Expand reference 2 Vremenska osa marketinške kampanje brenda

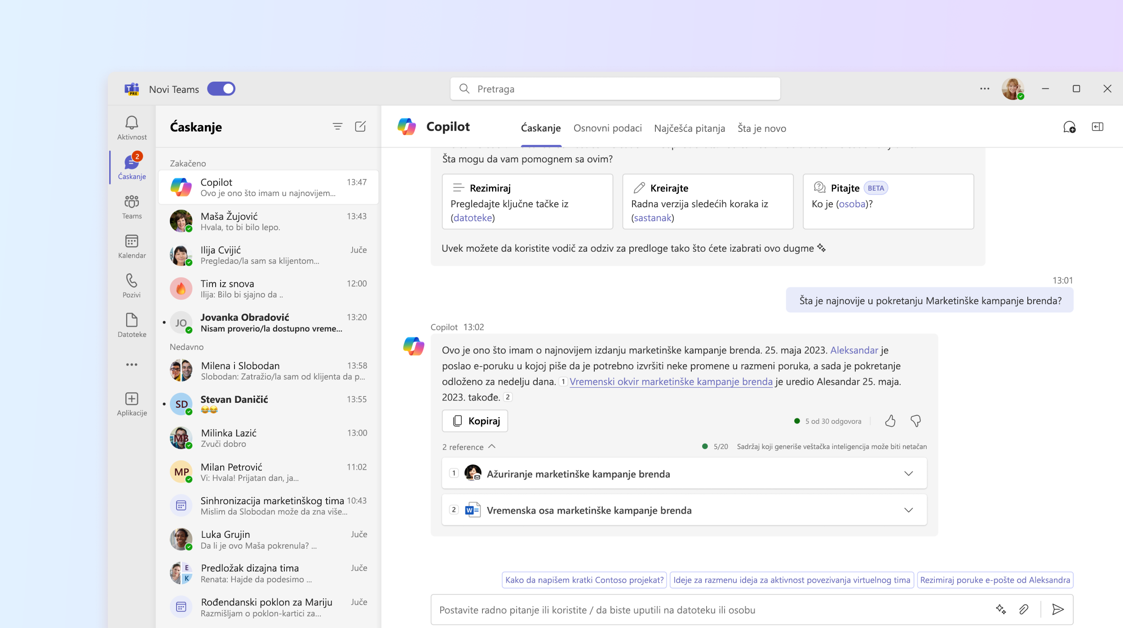pyautogui.click(x=909, y=510)
